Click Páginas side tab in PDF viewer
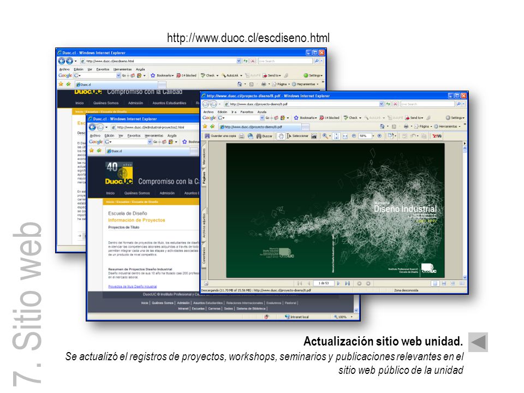 tap(204, 178)
